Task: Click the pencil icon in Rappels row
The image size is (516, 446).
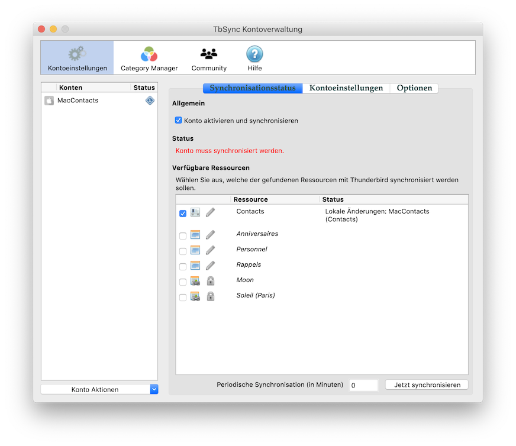Action: [x=210, y=265]
